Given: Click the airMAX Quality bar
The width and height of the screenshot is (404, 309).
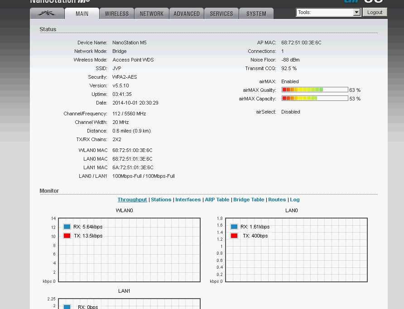Looking at the screenshot, I should point(315,90).
